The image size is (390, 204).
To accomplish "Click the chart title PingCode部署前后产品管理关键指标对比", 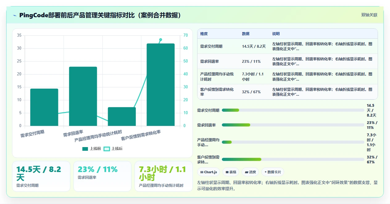I will pyautogui.click(x=100, y=15).
